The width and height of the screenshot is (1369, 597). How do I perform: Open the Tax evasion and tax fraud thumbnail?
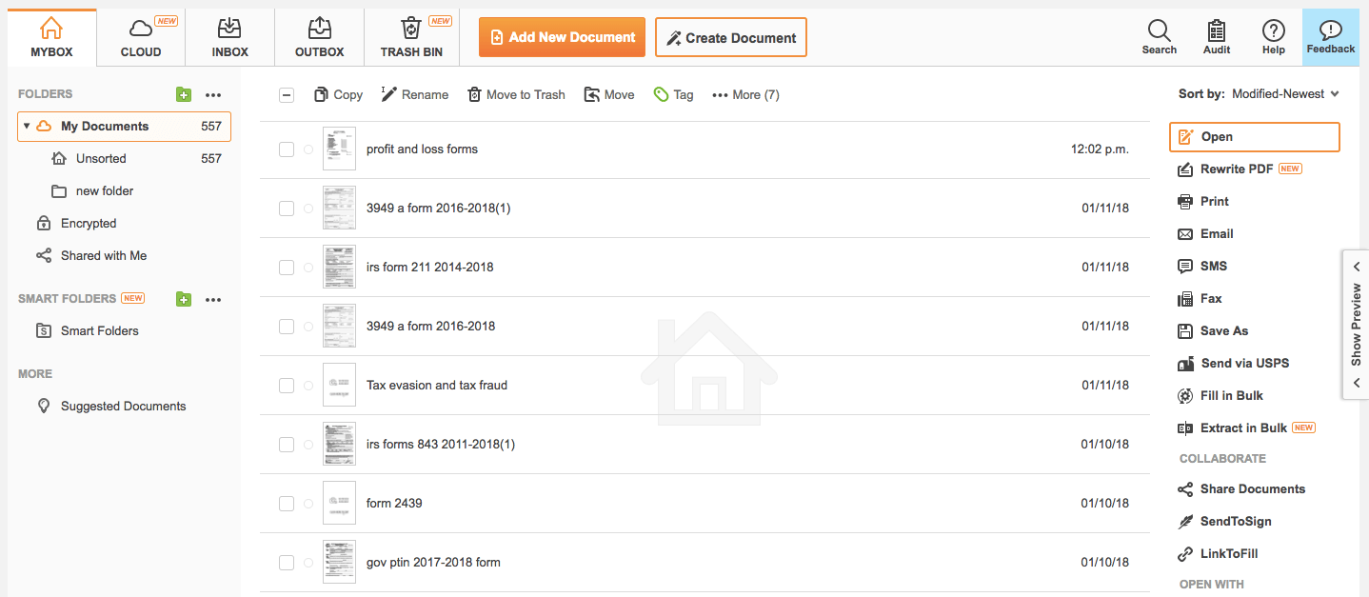tap(339, 385)
